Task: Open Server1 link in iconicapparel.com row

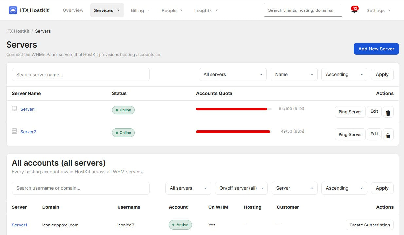Action: coord(19,225)
